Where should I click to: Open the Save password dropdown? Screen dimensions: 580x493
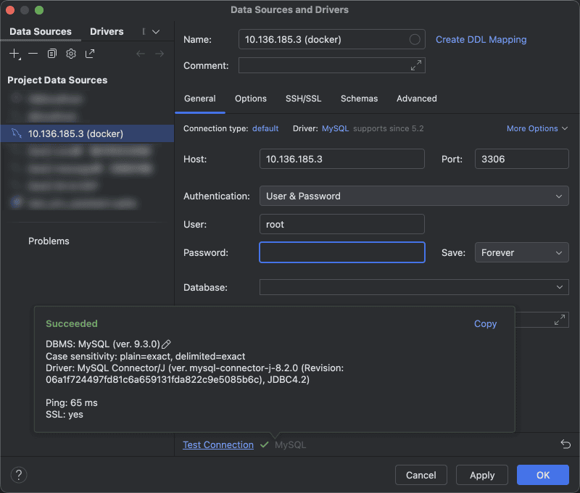tap(521, 252)
